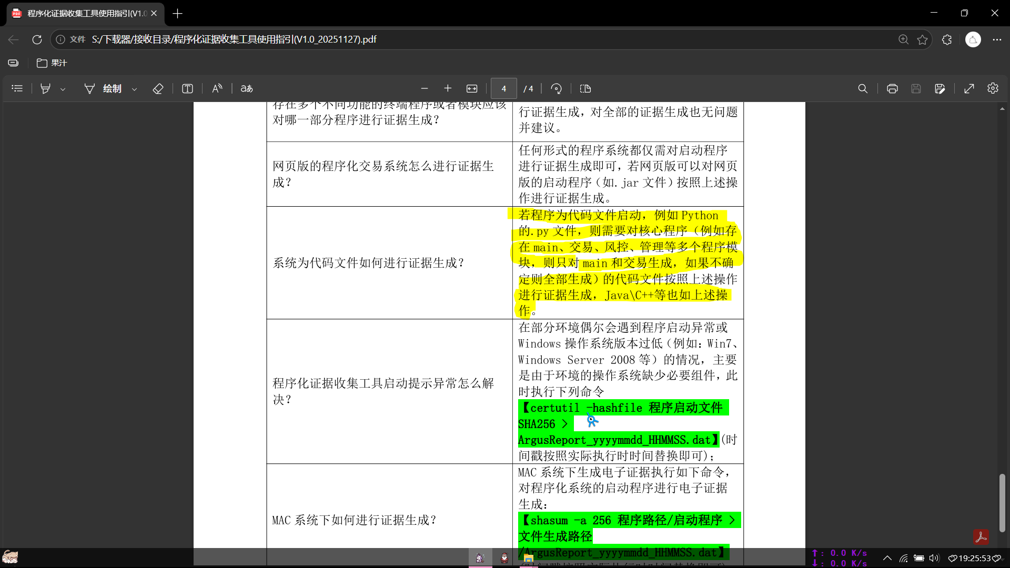The image size is (1010, 568).
Task: Open the page view options
Action: click(x=585, y=88)
